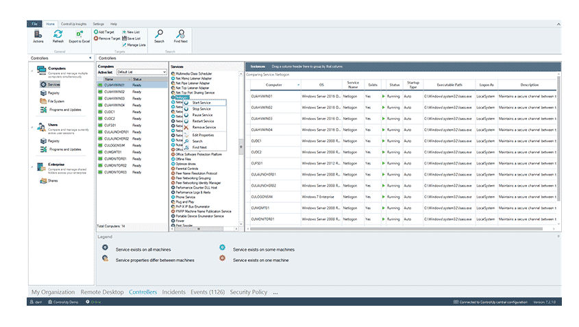The image size is (579, 327).
Task: Open File System in the sidebar
Action: (52, 101)
